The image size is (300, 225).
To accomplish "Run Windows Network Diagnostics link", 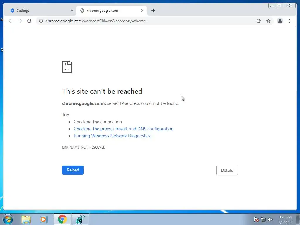I will click(x=112, y=136).
